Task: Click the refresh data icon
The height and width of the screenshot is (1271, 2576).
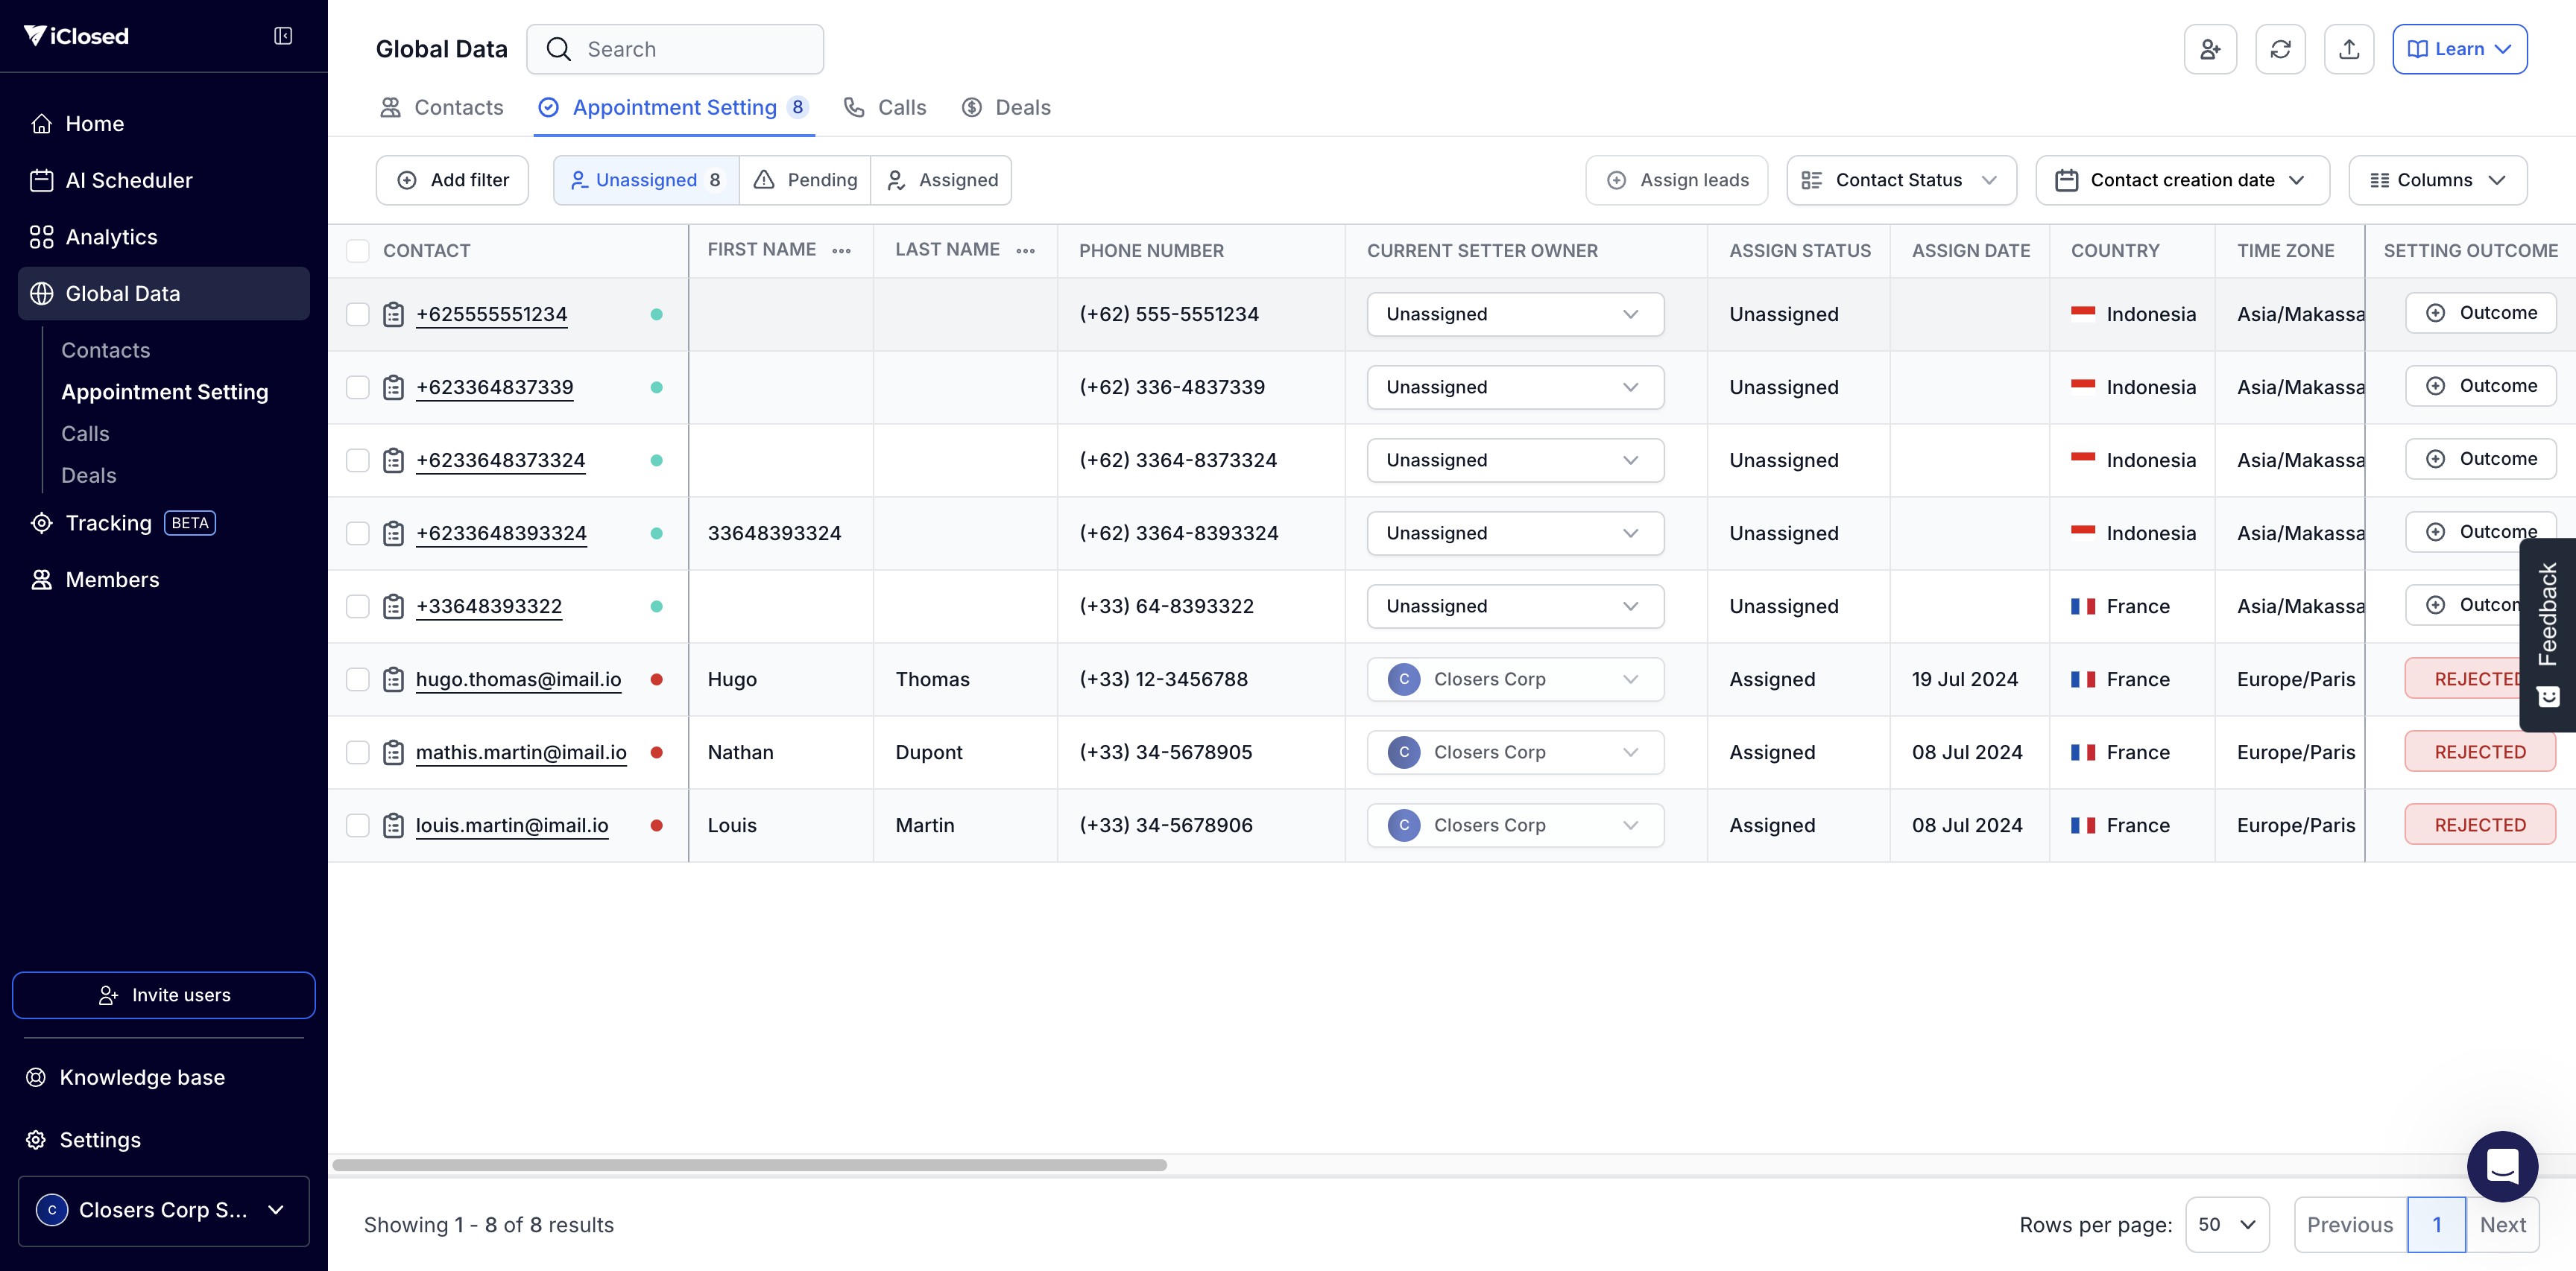Action: (x=2280, y=49)
